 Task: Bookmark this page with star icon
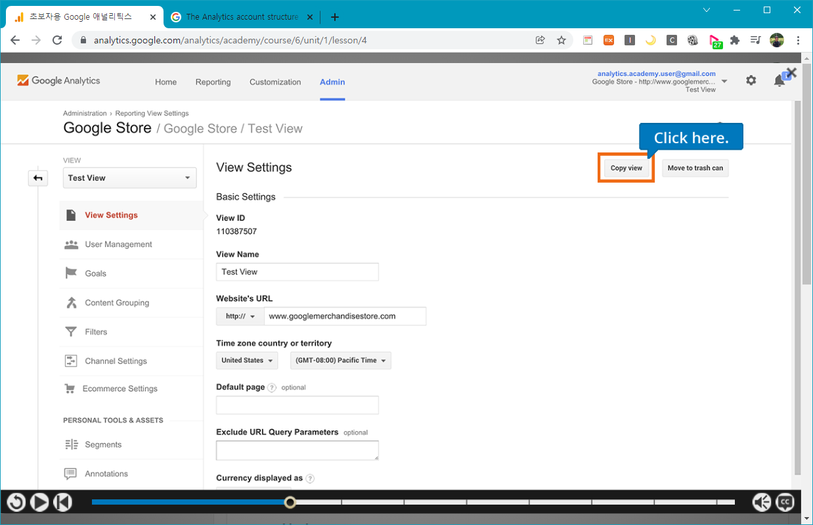561,40
